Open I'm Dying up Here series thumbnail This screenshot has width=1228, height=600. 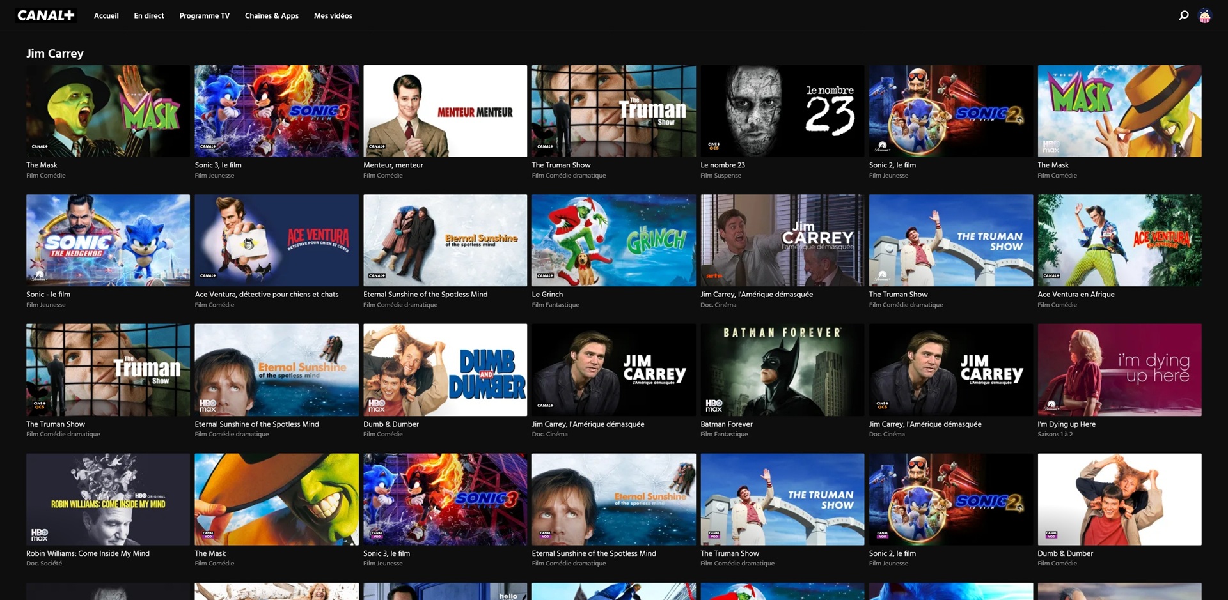[x=1119, y=370]
